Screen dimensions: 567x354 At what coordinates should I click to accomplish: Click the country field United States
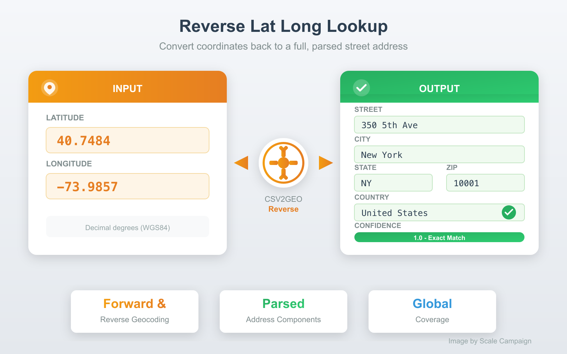tap(439, 212)
